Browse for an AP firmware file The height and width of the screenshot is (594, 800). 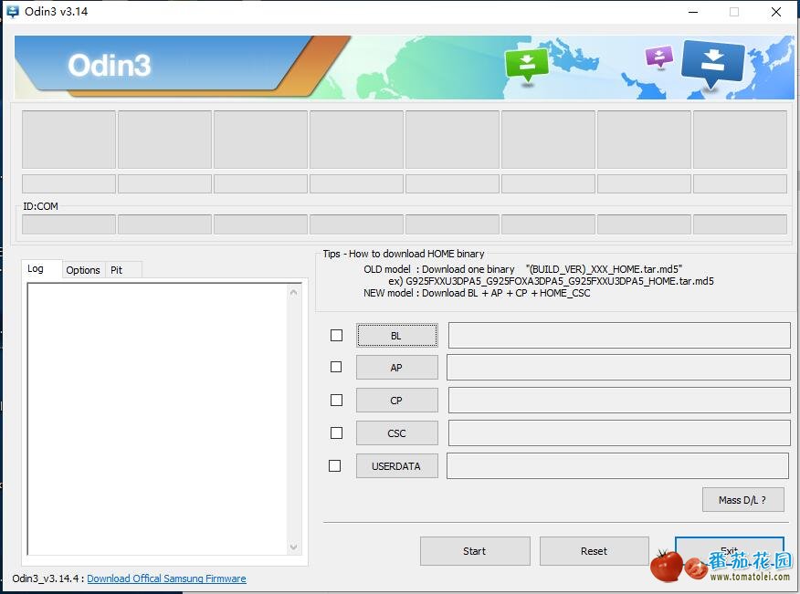(x=397, y=368)
